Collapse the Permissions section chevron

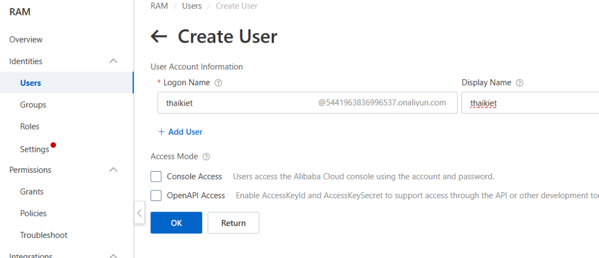click(x=113, y=170)
